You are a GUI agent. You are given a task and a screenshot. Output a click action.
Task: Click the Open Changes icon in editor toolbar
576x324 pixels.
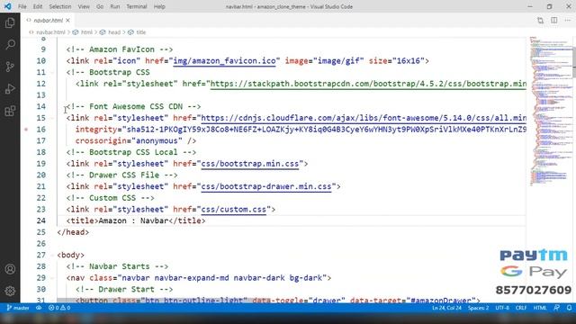point(540,20)
